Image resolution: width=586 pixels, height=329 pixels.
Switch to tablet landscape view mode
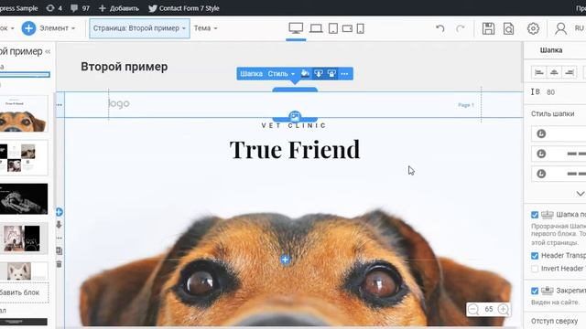(x=347, y=28)
